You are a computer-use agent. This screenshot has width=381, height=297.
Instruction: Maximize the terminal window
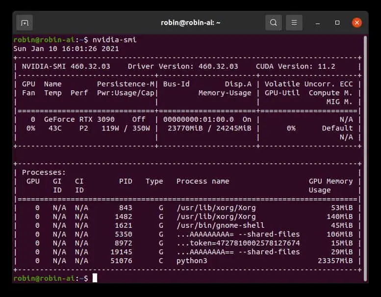click(x=337, y=23)
